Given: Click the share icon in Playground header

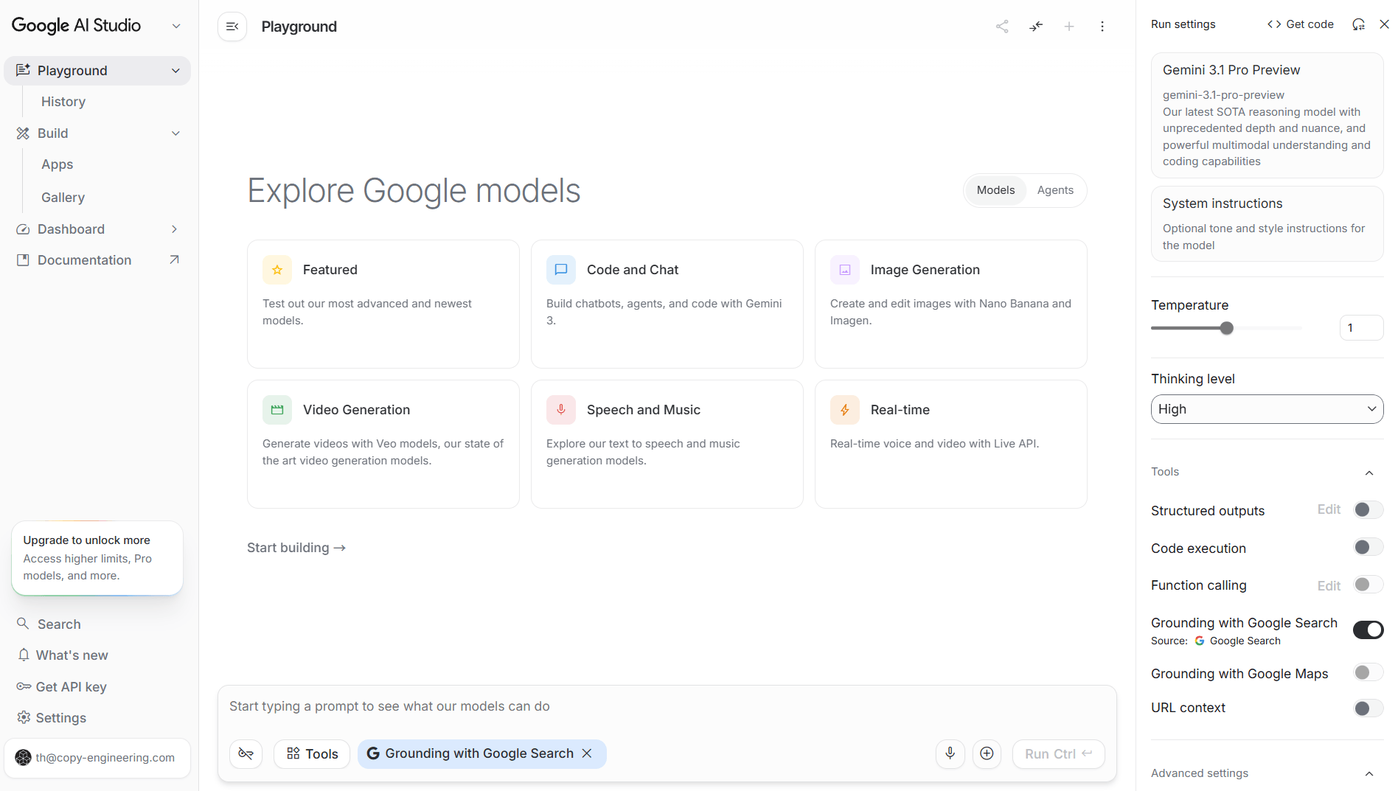Looking at the screenshot, I should click(x=1002, y=27).
